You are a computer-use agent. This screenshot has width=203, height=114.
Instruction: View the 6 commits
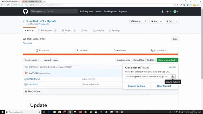point(42,51)
